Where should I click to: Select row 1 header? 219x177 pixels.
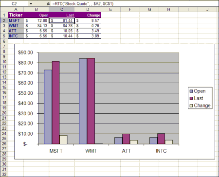pyautogui.click(x=4, y=15)
